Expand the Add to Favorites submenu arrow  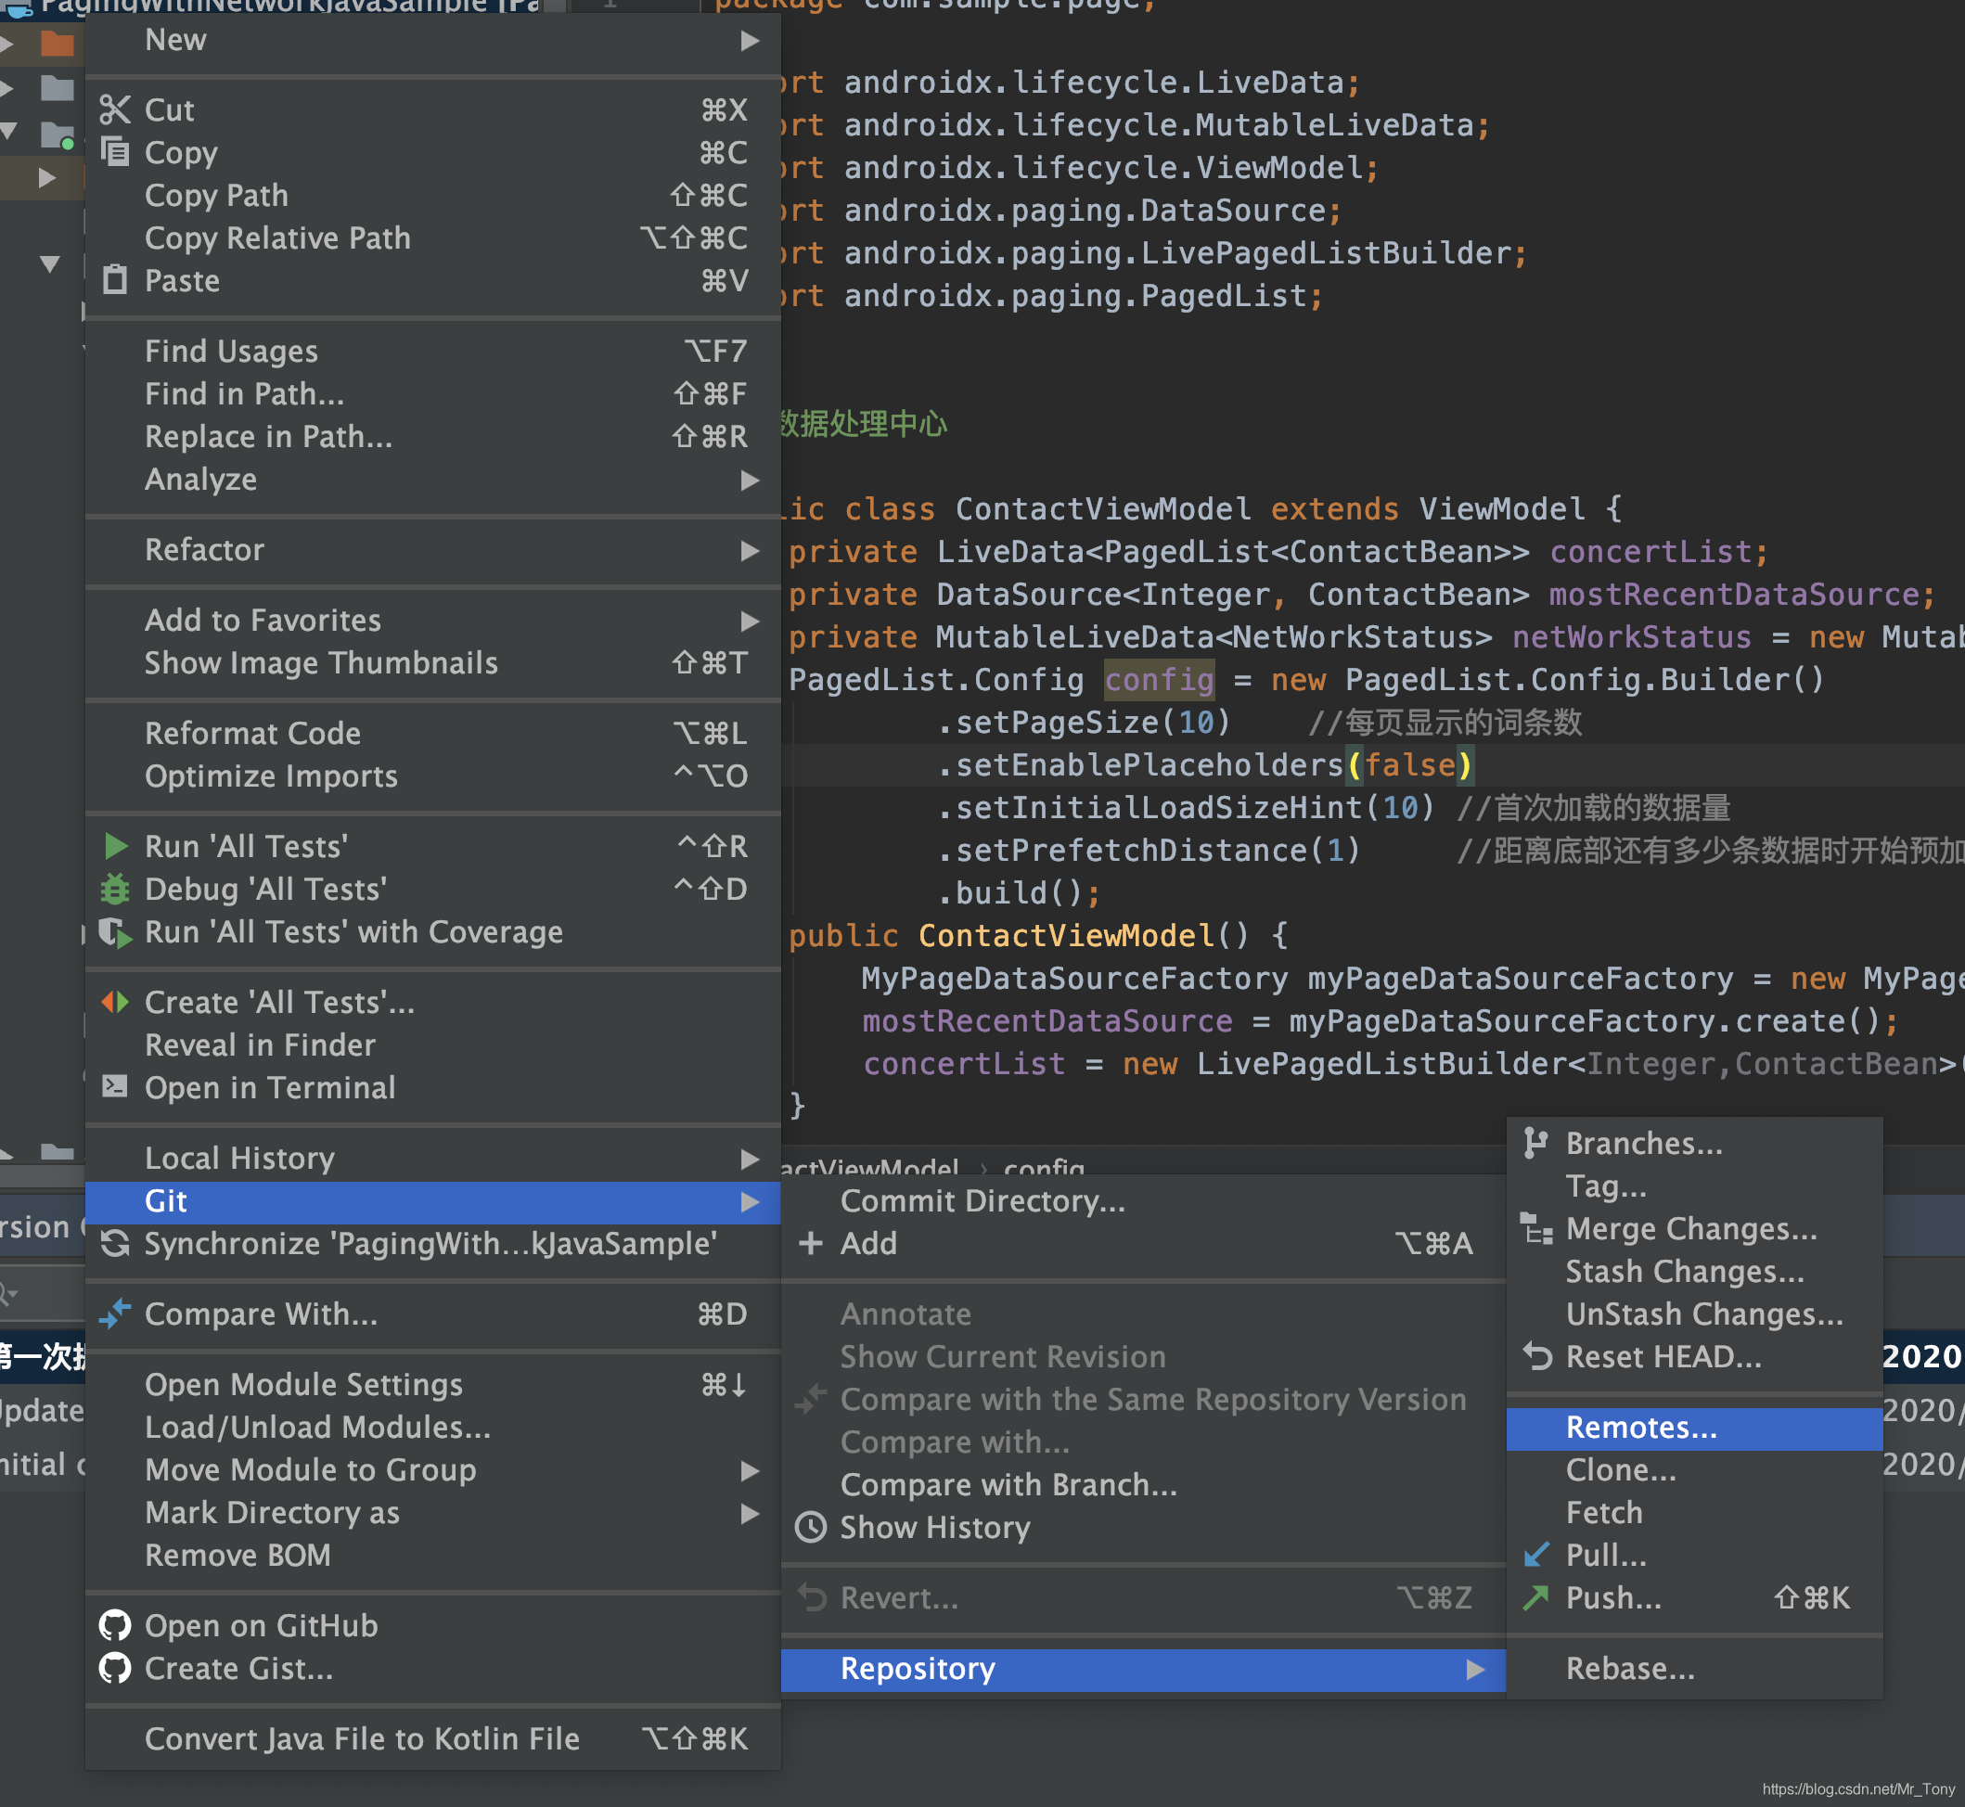[x=751, y=621]
